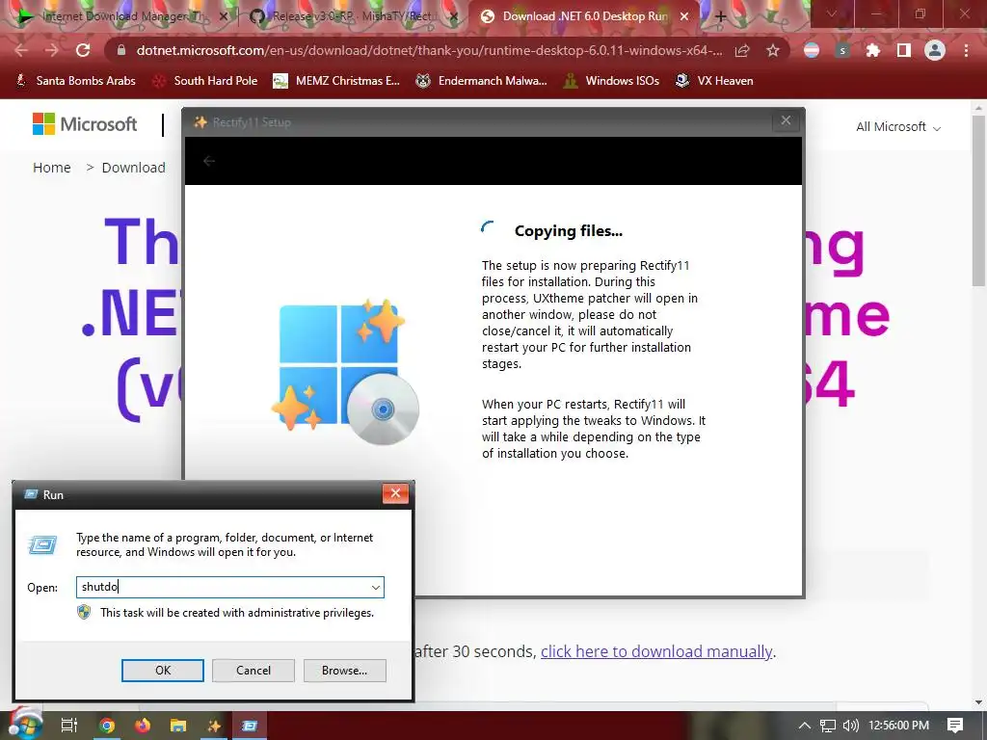Image resolution: width=987 pixels, height=740 pixels.
Task: Open Task View on taskbar
Action: coord(69,726)
